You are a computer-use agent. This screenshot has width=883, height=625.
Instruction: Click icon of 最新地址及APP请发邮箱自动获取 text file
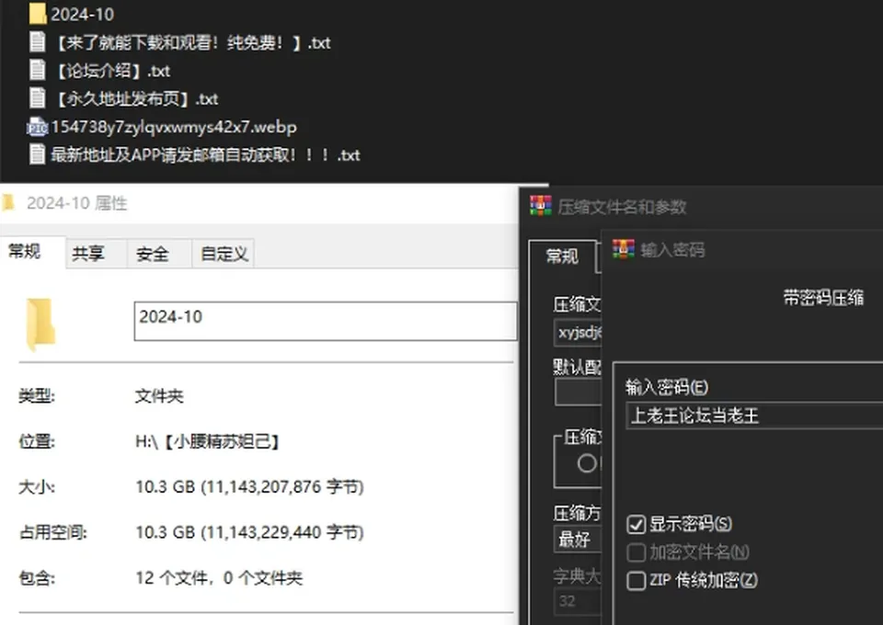[37, 154]
